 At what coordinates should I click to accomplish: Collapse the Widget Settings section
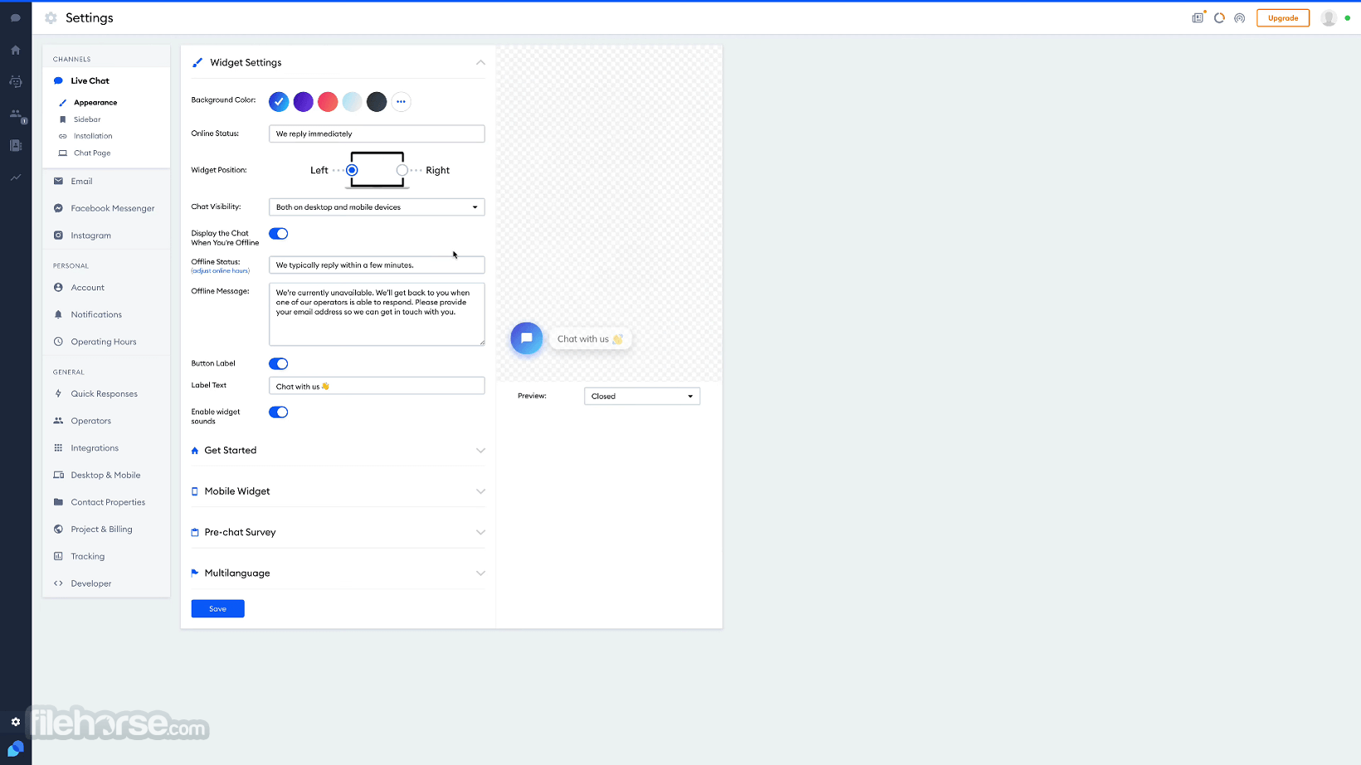[480, 62]
